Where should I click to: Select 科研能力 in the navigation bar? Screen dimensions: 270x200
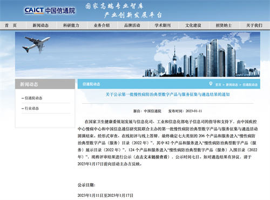[x=71, y=25]
